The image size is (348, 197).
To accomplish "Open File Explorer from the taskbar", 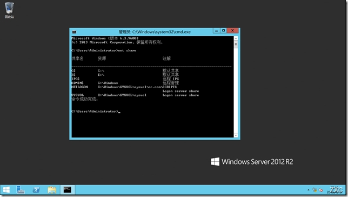I will click(52, 190).
